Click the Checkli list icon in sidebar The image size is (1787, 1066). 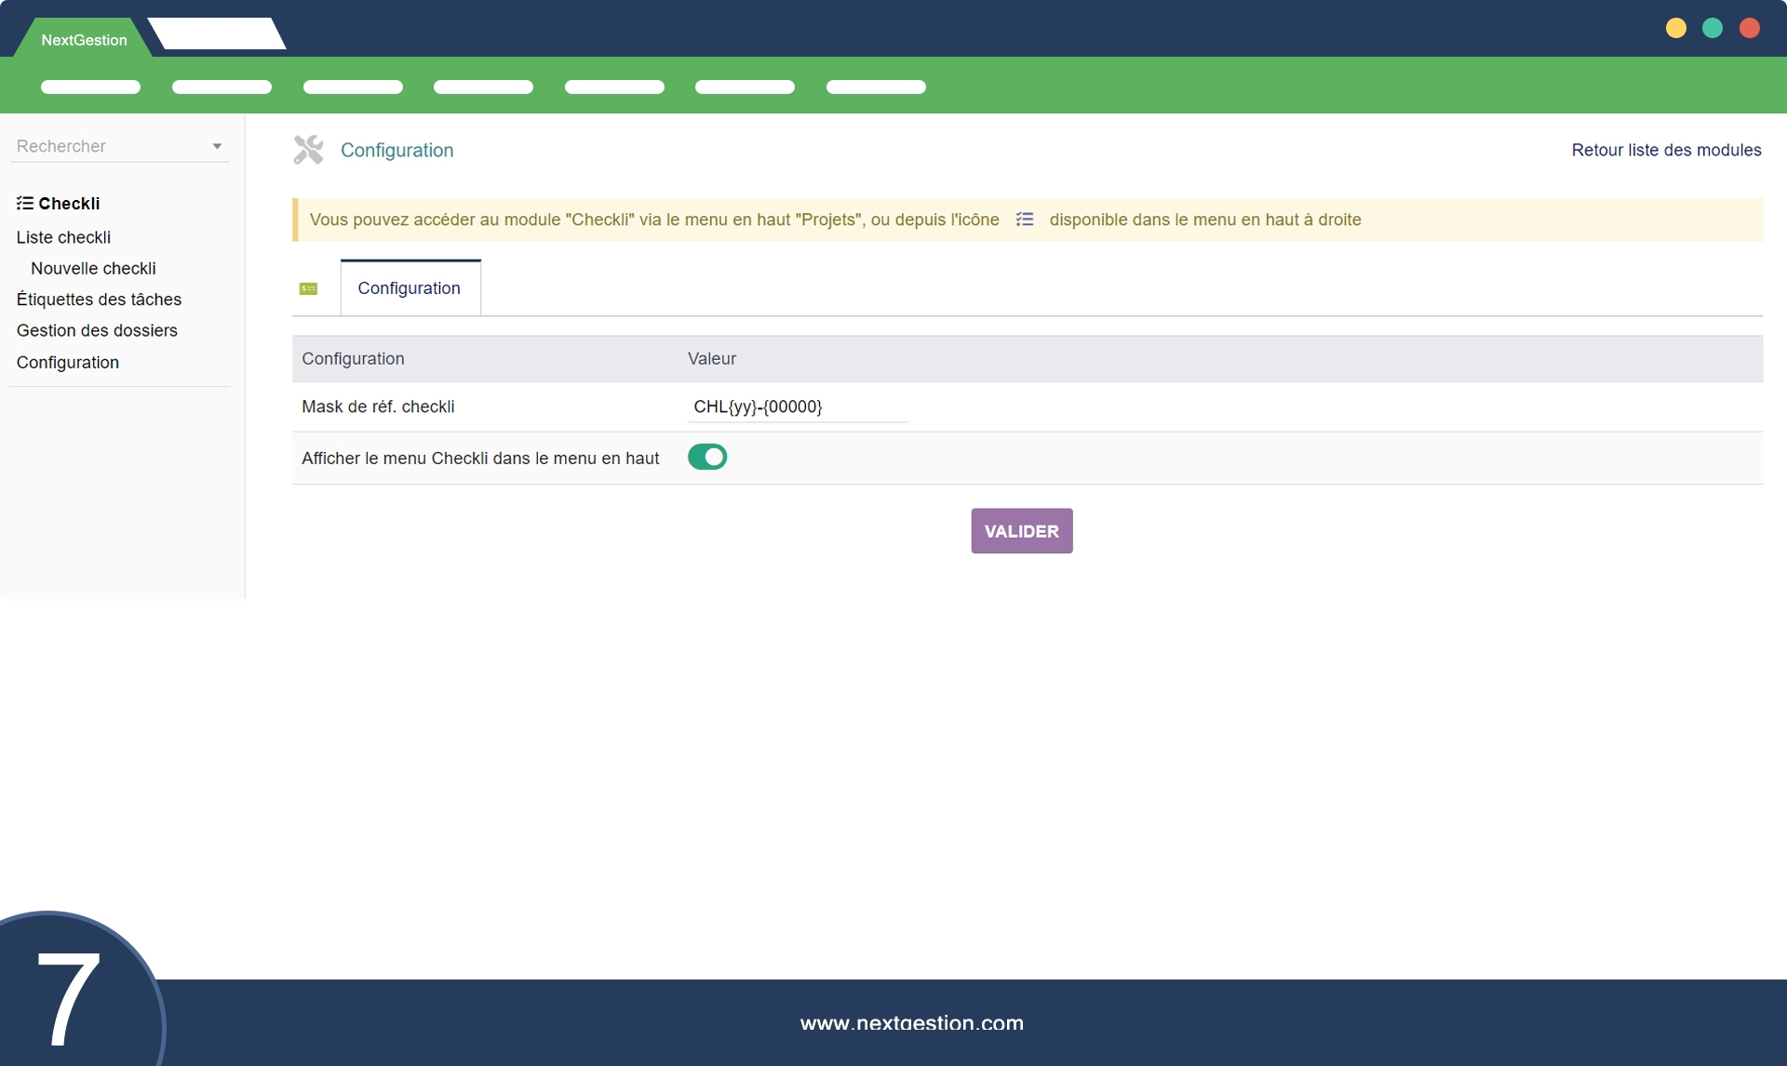pyautogui.click(x=25, y=203)
